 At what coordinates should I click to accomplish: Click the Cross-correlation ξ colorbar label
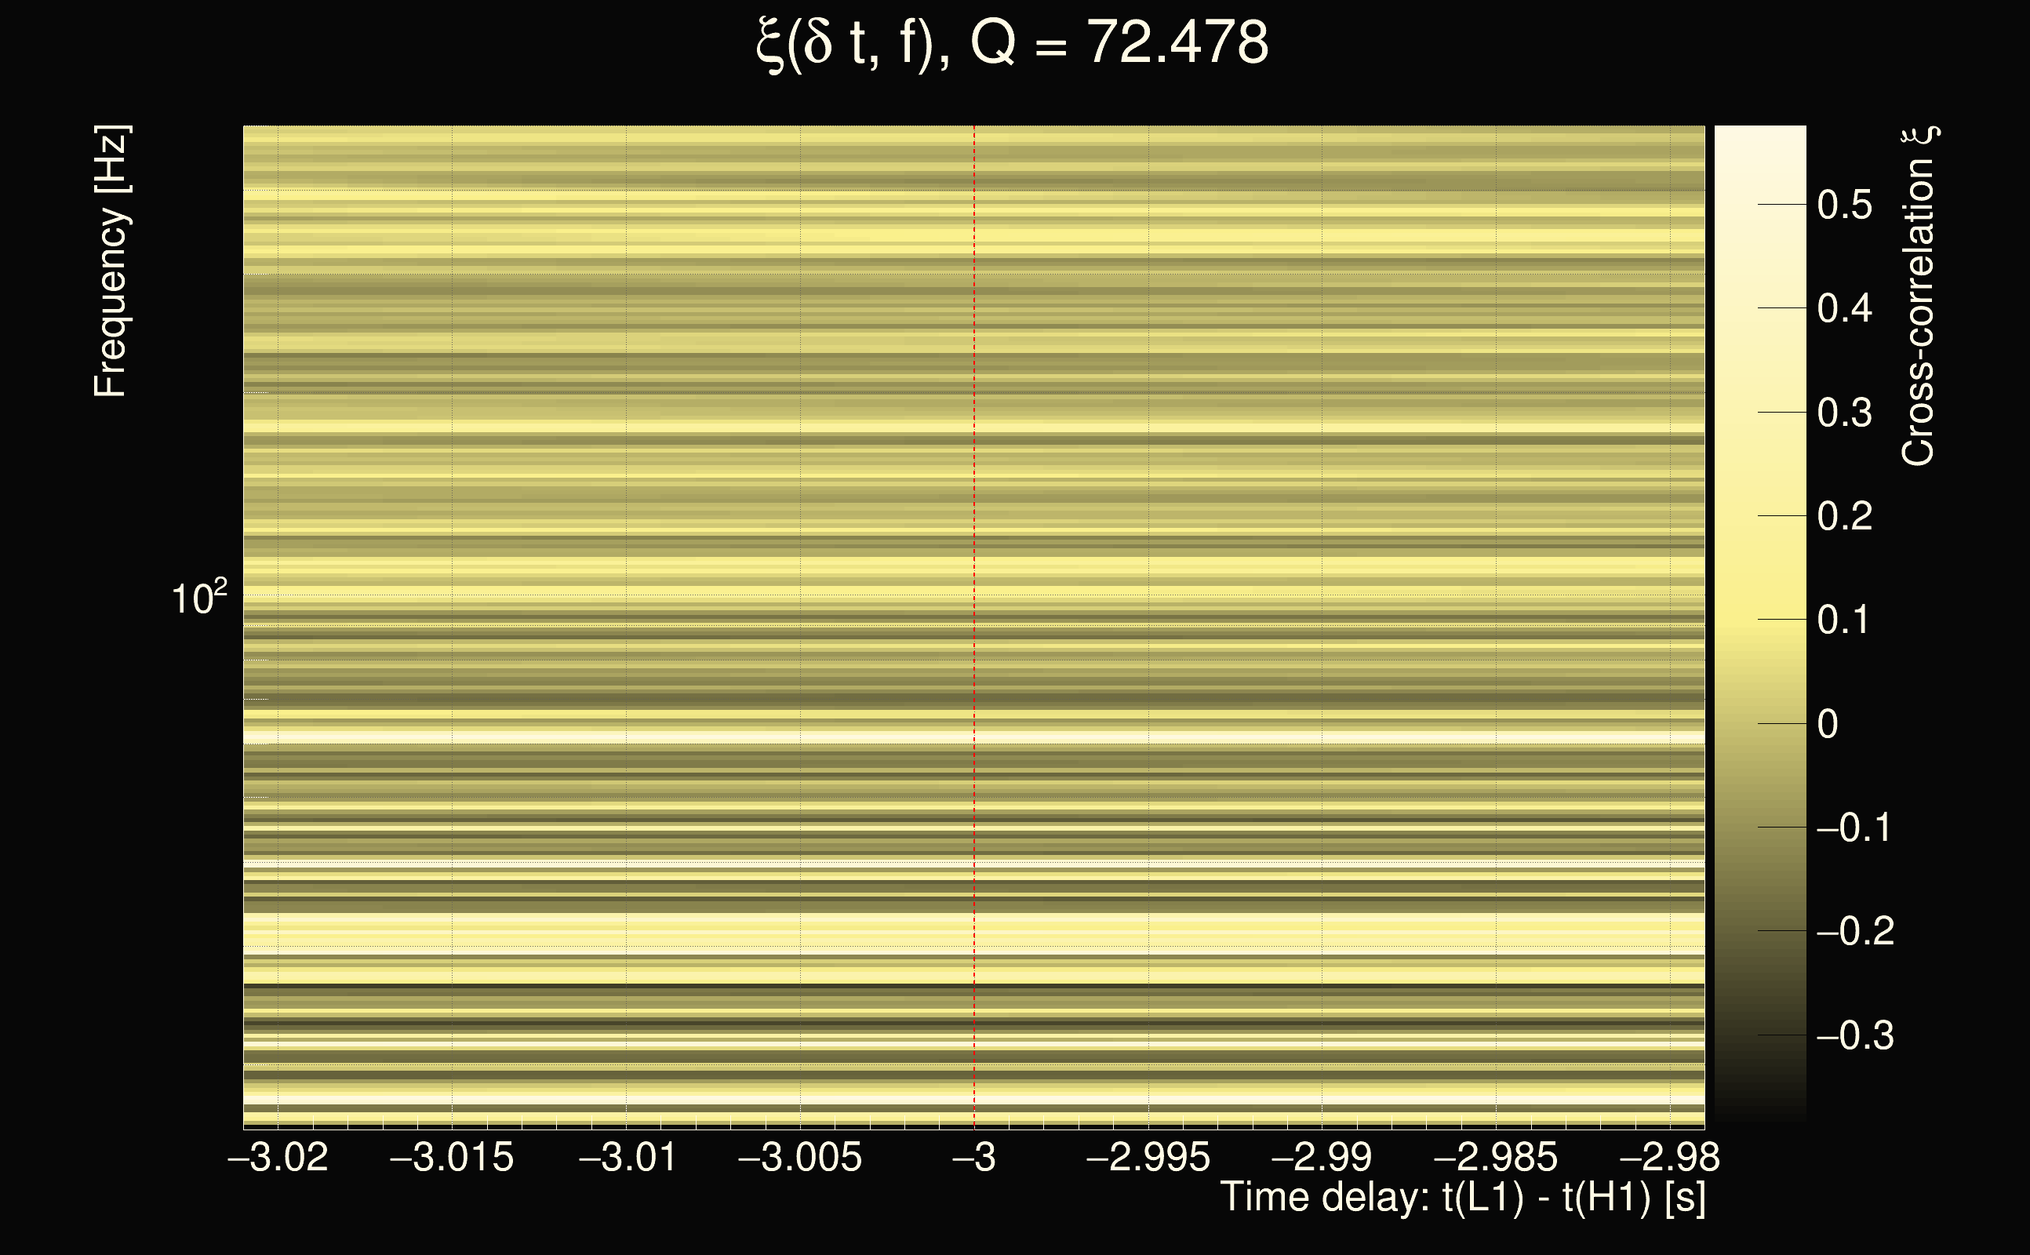[1919, 296]
